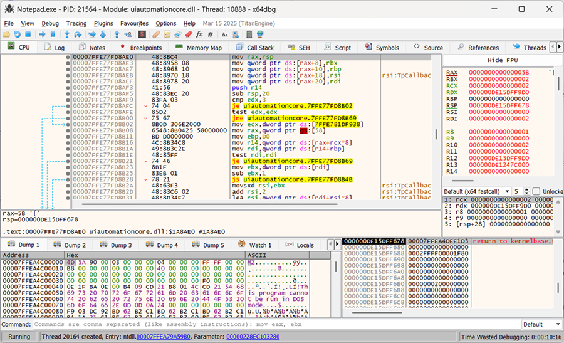Show Bookmarks with the red icon
564x343 pixels.
click(189, 34)
